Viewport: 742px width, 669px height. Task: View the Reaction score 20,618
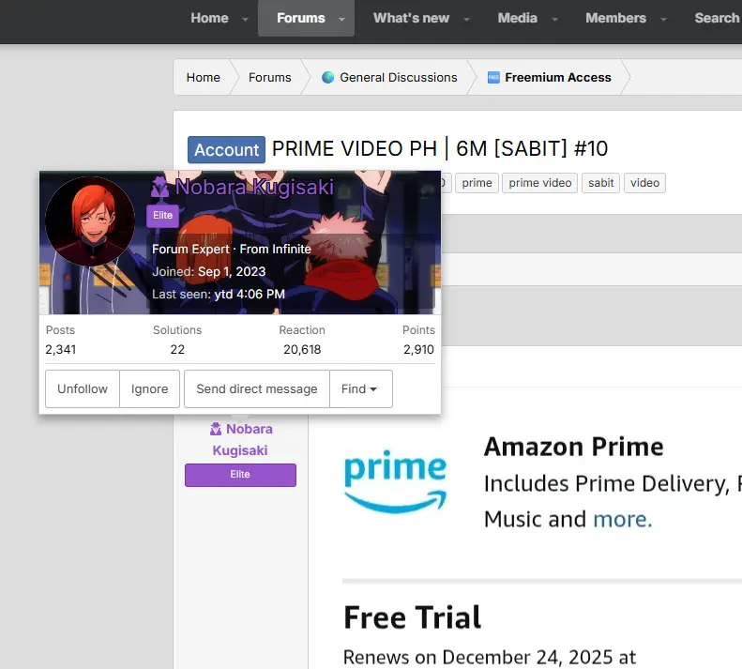pos(302,349)
